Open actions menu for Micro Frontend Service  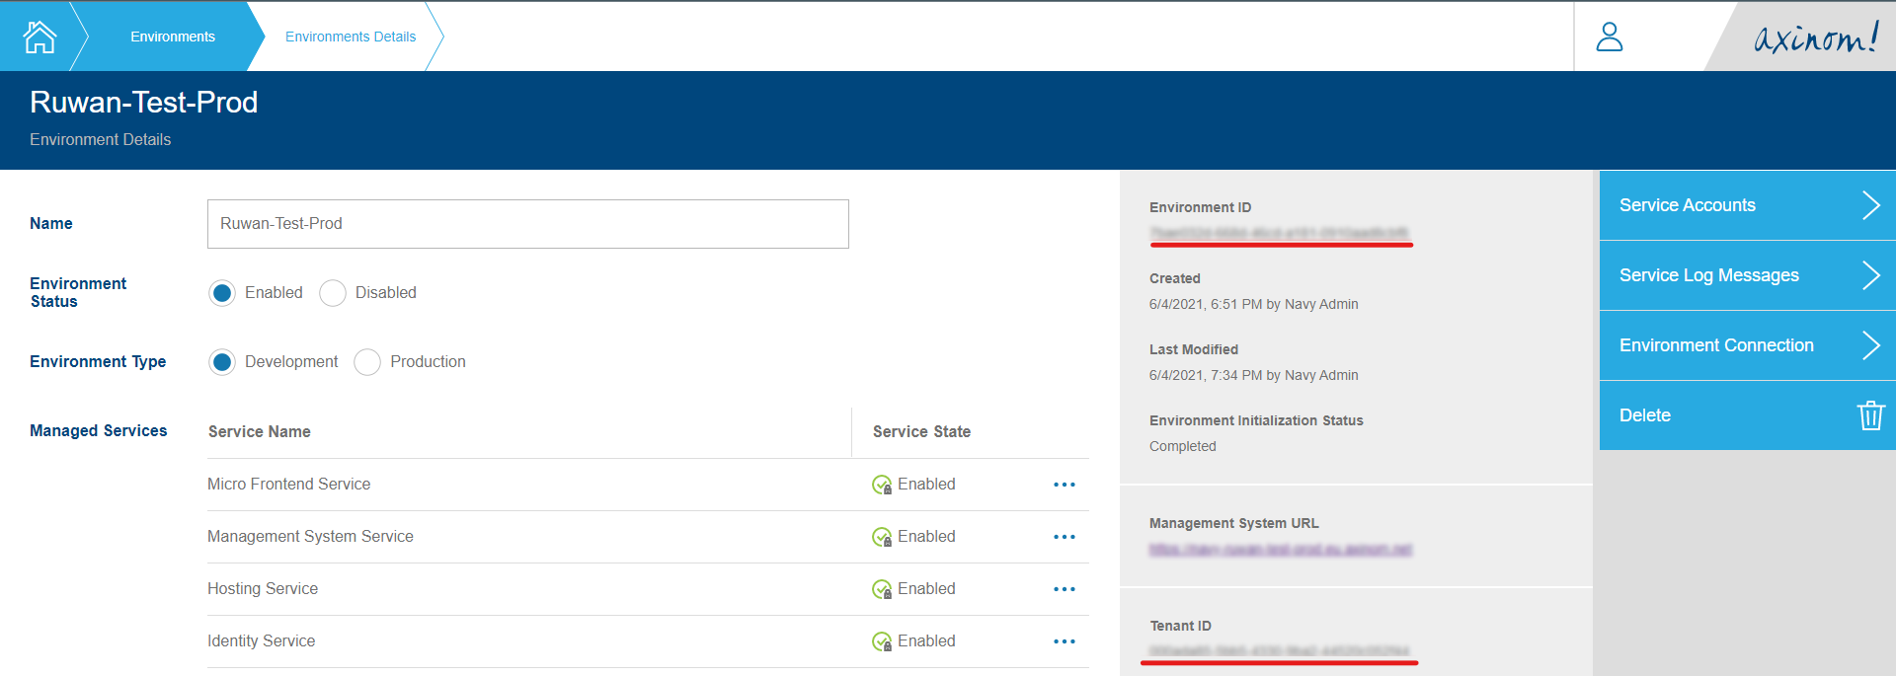pyautogui.click(x=1064, y=485)
